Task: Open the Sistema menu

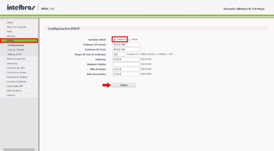Action: pos(11,95)
